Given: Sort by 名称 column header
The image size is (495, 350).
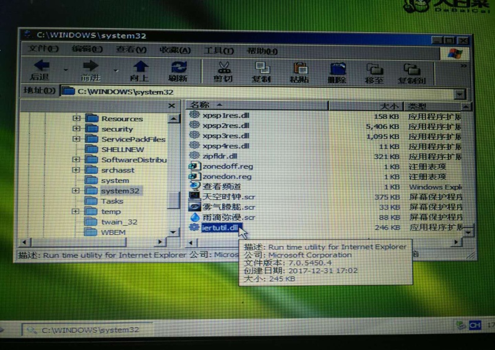Looking at the screenshot, I should pos(257,105).
